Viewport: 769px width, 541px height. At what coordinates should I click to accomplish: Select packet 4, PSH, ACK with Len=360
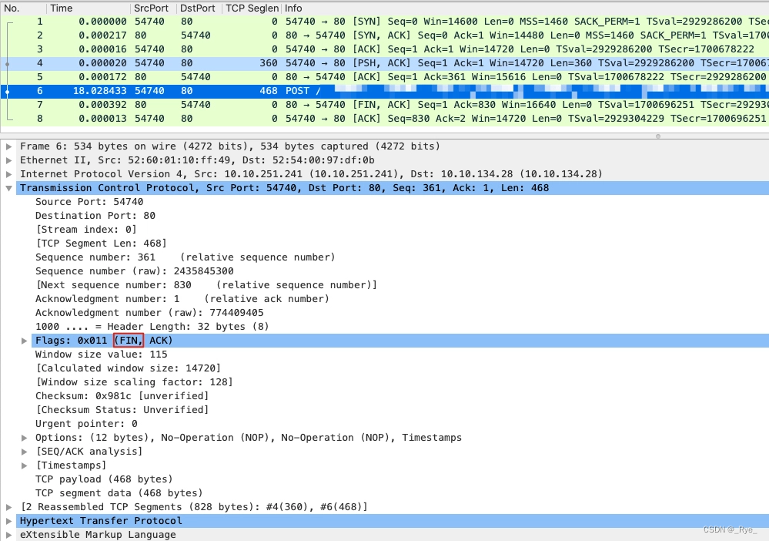pyautogui.click(x=385, y=63)
